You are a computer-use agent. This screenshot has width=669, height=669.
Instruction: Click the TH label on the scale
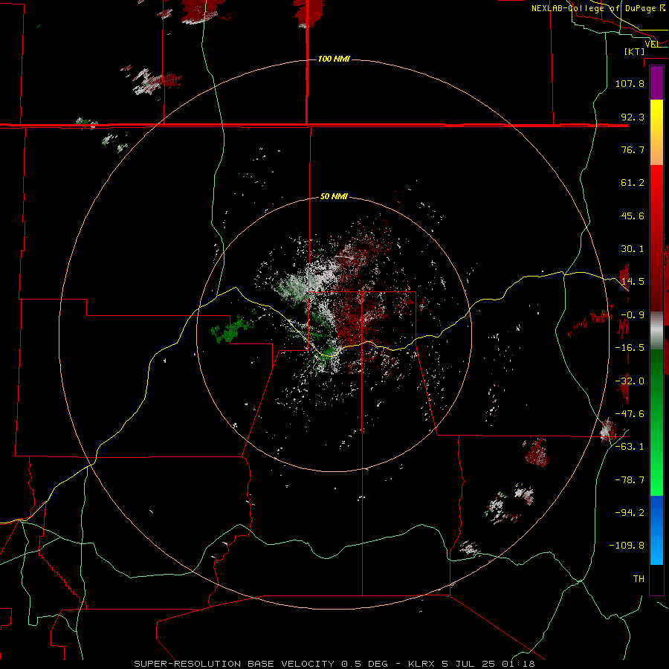coord(639,579)
